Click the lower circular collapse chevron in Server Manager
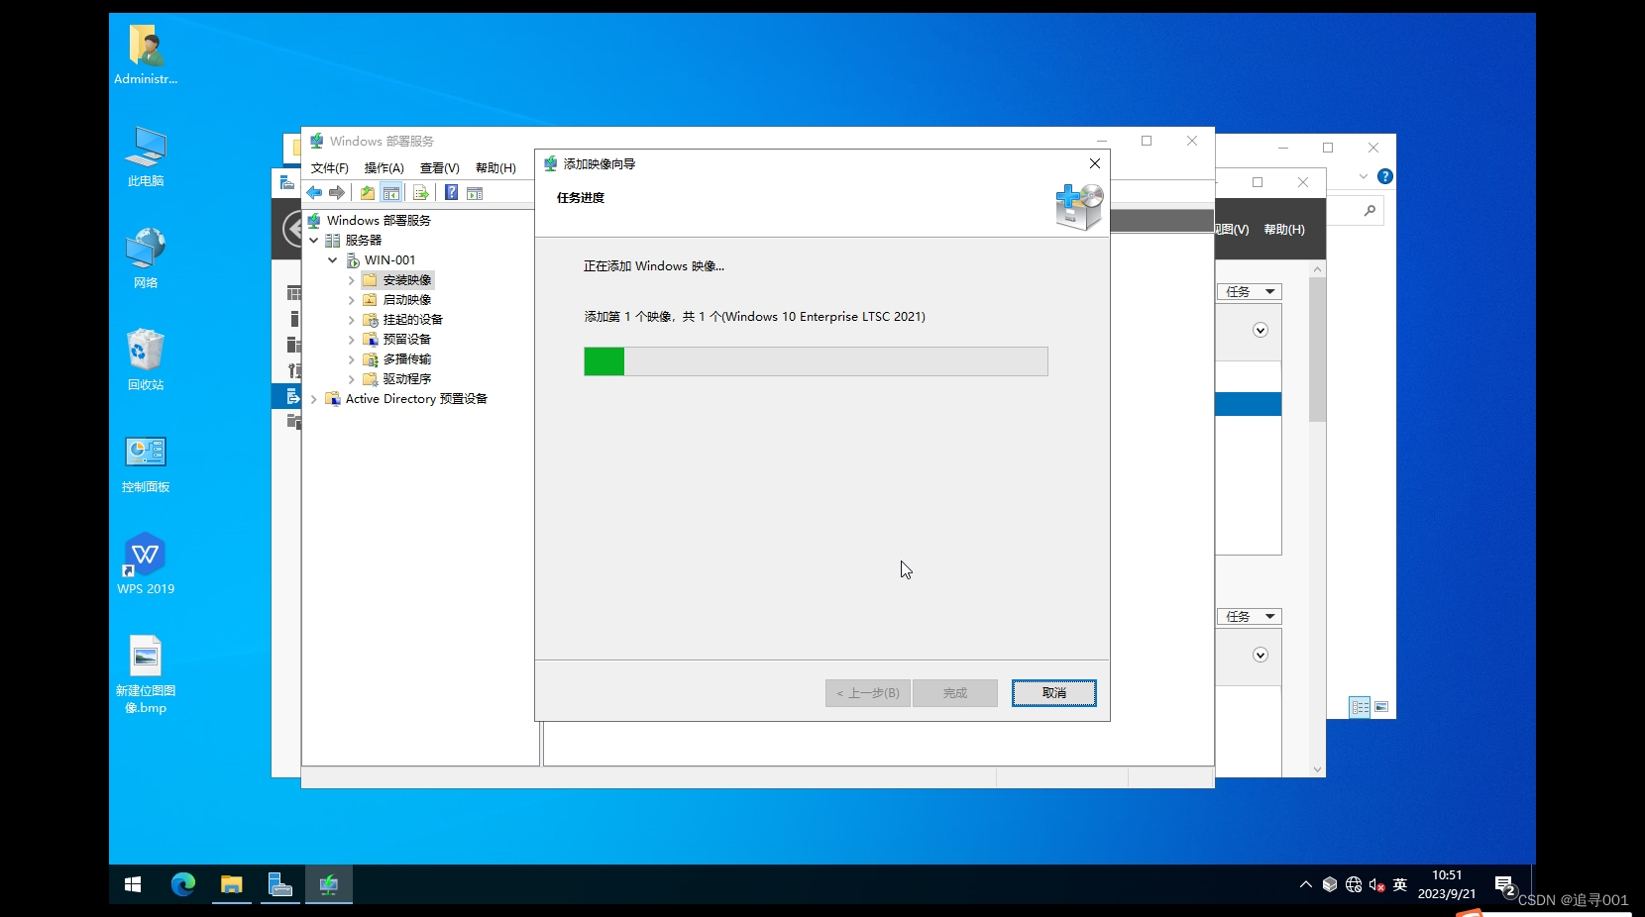The image size is (1645, 917). point(1261,656)
